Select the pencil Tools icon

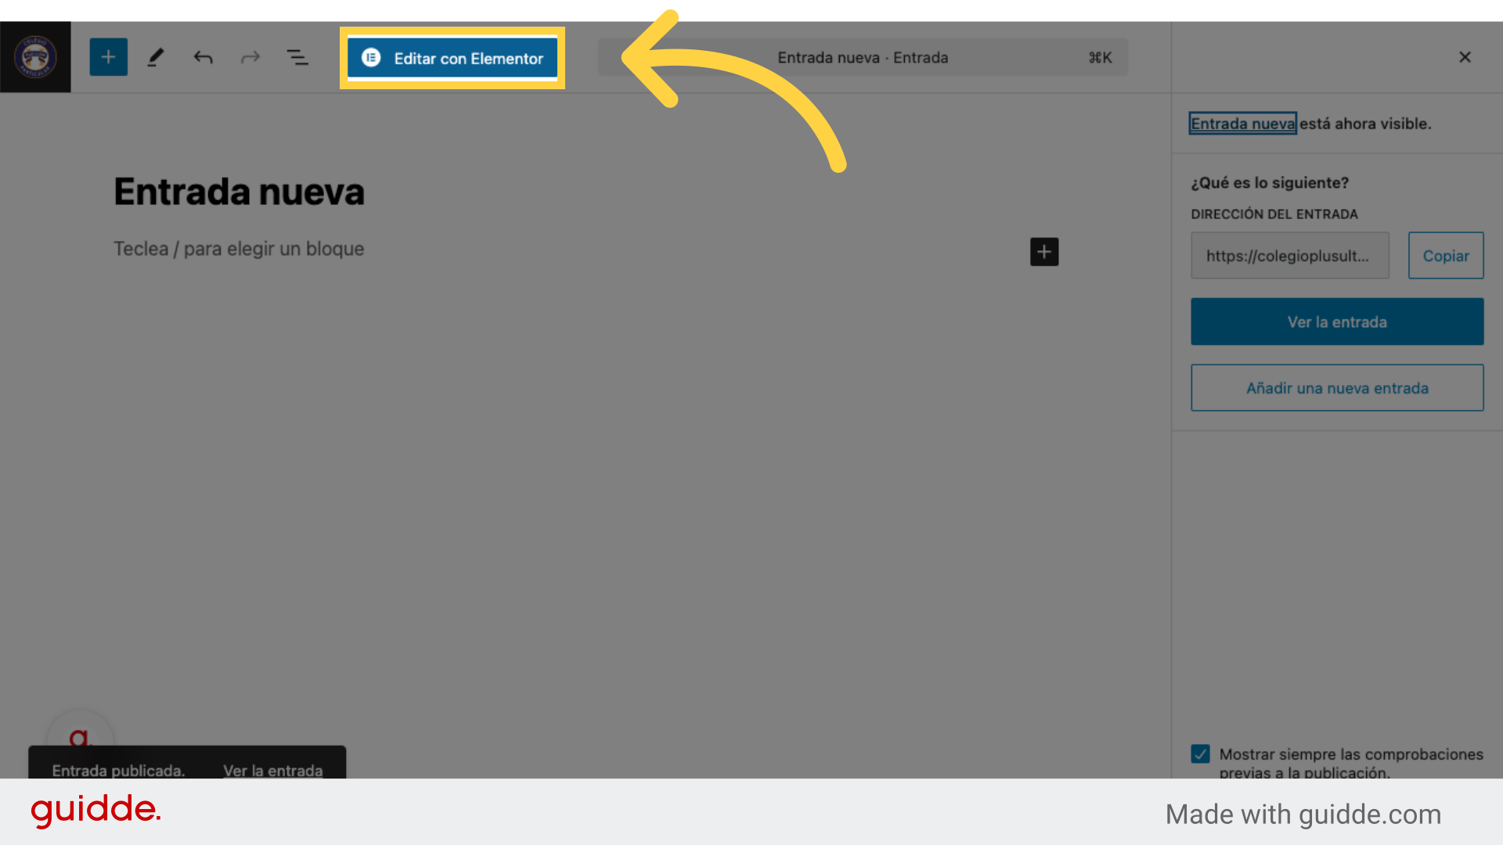tap(156, 57)
